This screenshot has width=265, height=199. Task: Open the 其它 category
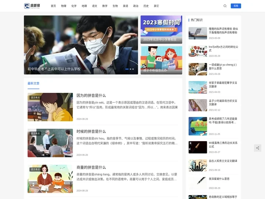tap(156, 6)
